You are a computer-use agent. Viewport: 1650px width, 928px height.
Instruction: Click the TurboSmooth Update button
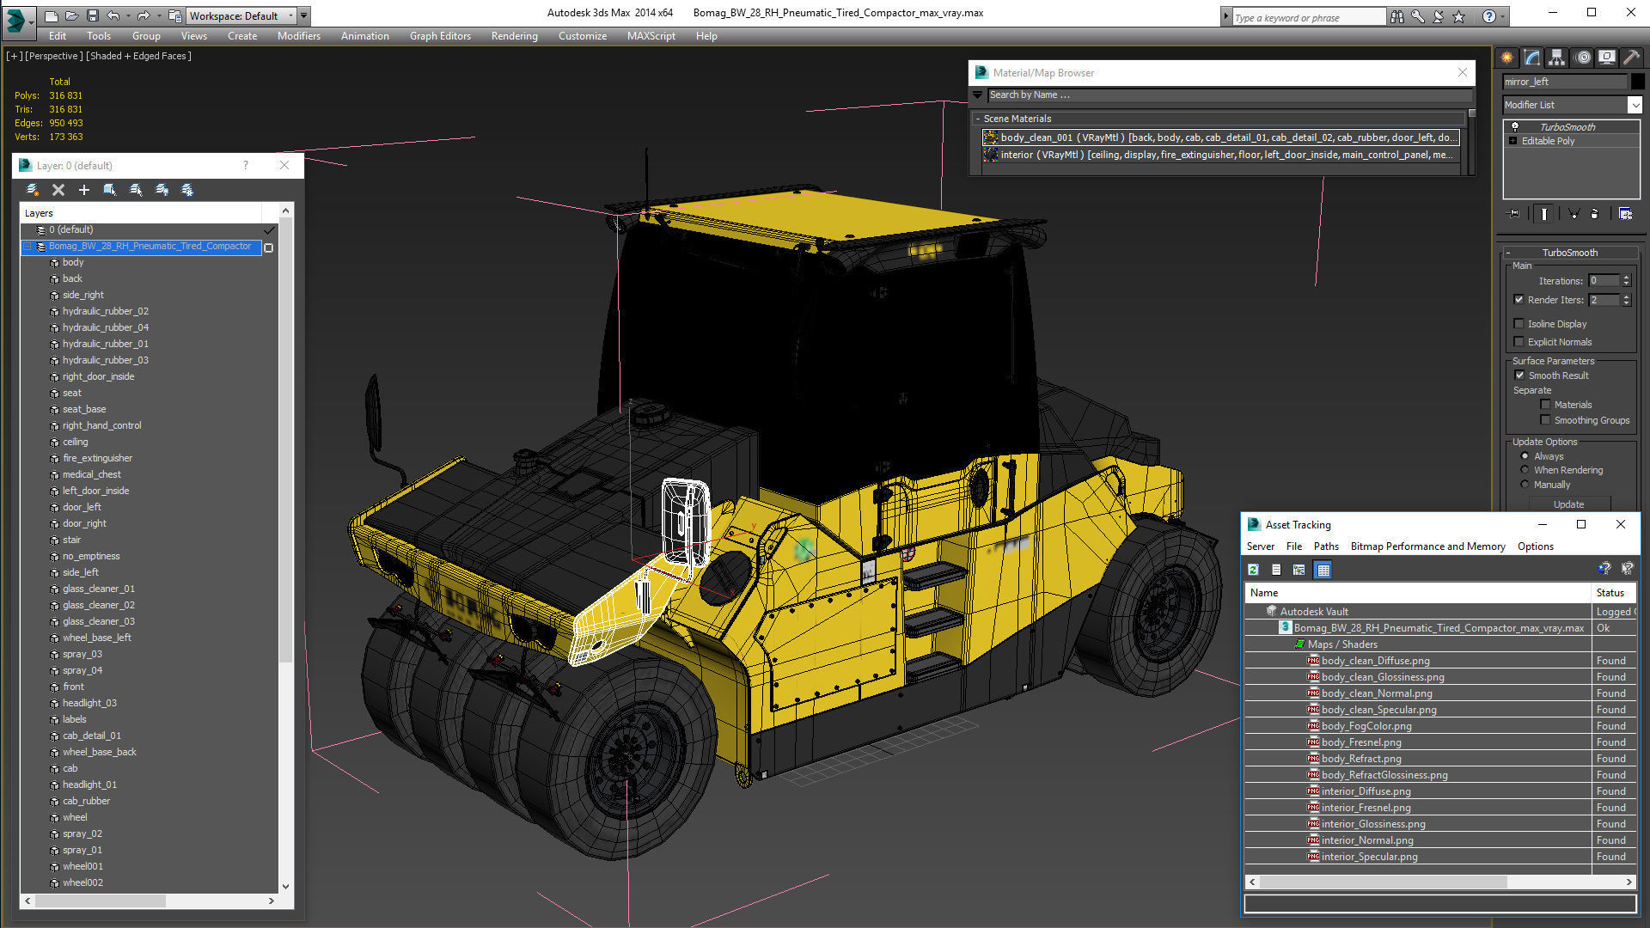[x=1568, y=504]
